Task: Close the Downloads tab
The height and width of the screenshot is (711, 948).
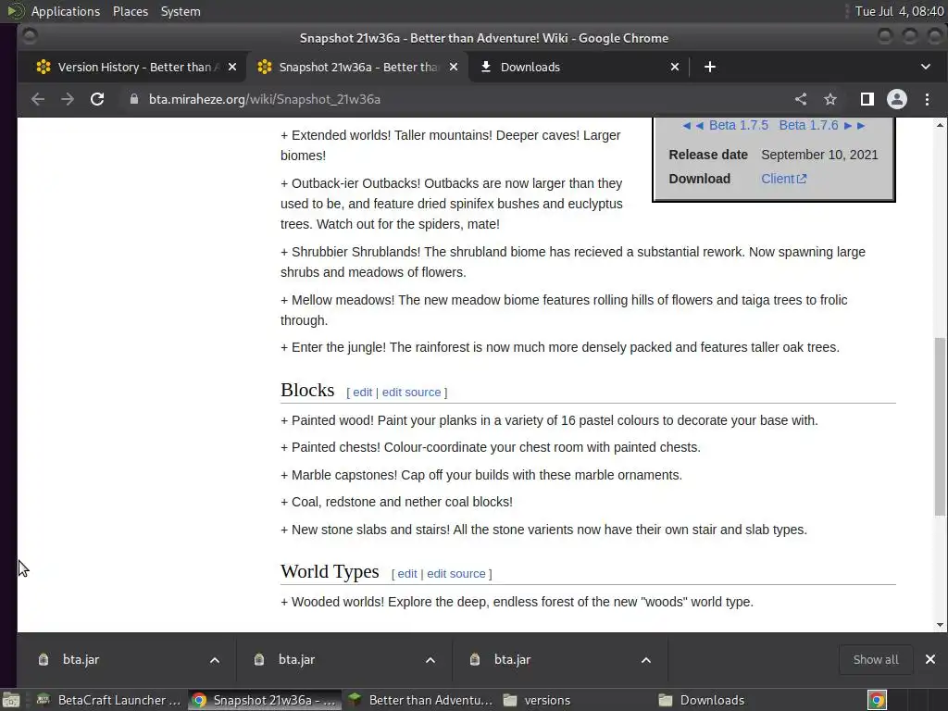Action: pos(675,67)
